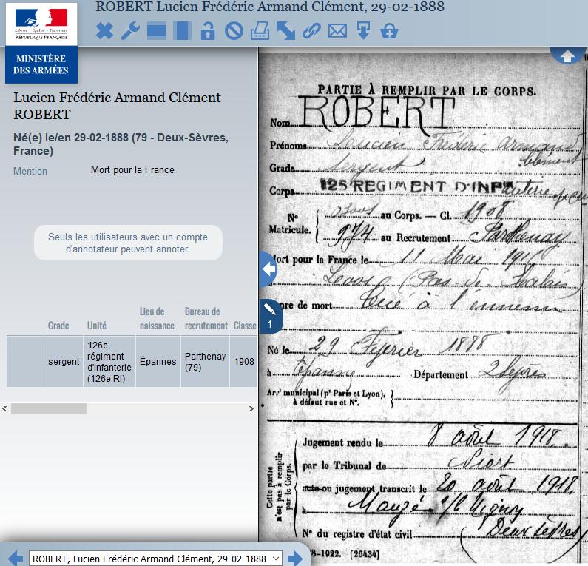Sort by Lieu de naissance header
The image size is (588, 566).
coord(157,318)
